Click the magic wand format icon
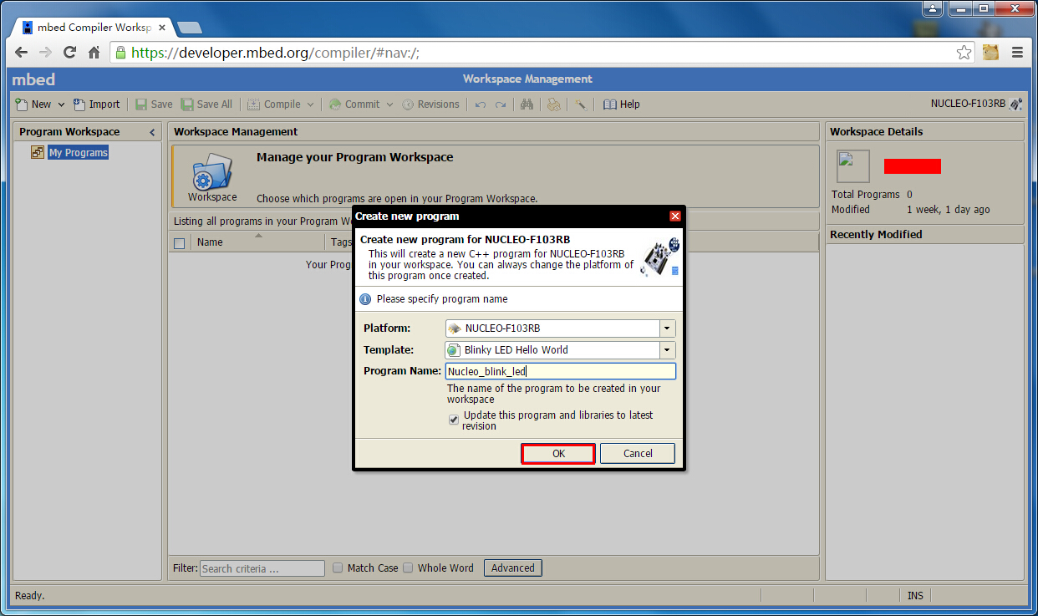The image size is (1038, 616). click(x=580, y=104)
